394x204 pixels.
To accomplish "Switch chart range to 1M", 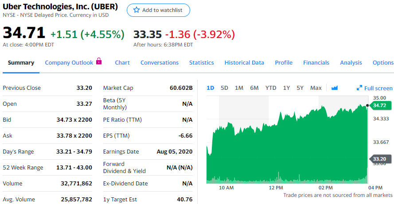I will [x=239, y=88].
